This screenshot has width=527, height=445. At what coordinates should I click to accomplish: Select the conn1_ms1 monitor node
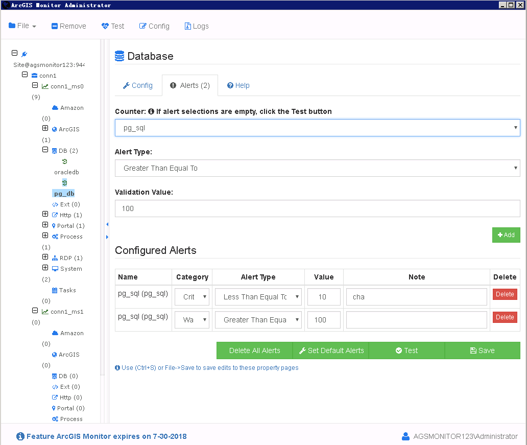(67, 312)
